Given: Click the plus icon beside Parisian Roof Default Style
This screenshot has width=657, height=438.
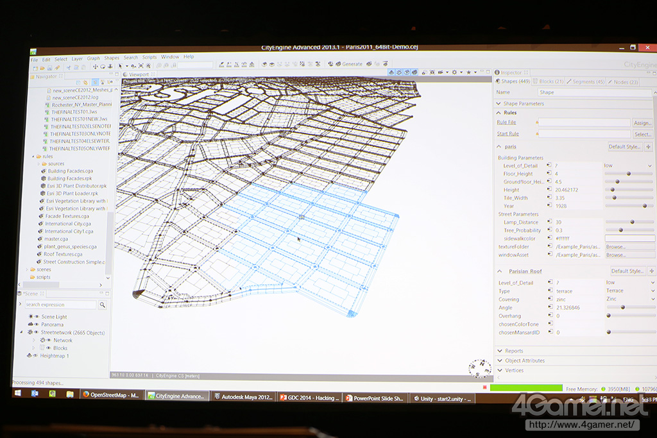Looking at the screenshot, I should 652,271.
